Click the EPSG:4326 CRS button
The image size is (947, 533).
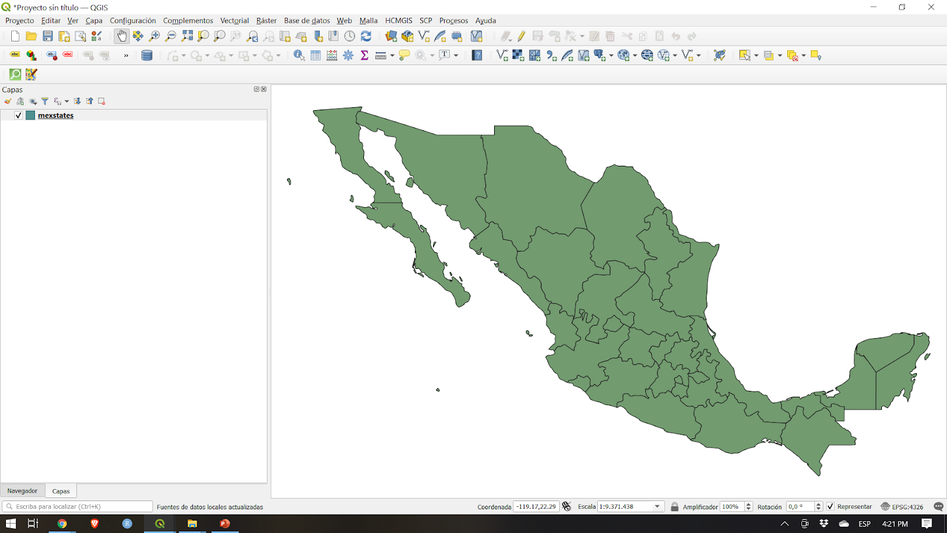point(902,506)
